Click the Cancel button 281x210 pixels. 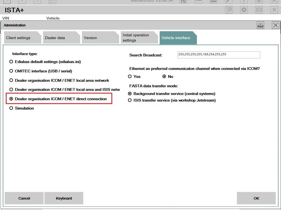pyautogui.click(x=24, y=198)
